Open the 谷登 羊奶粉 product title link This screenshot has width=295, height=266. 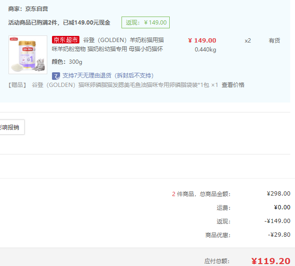[x=108, y=44]
